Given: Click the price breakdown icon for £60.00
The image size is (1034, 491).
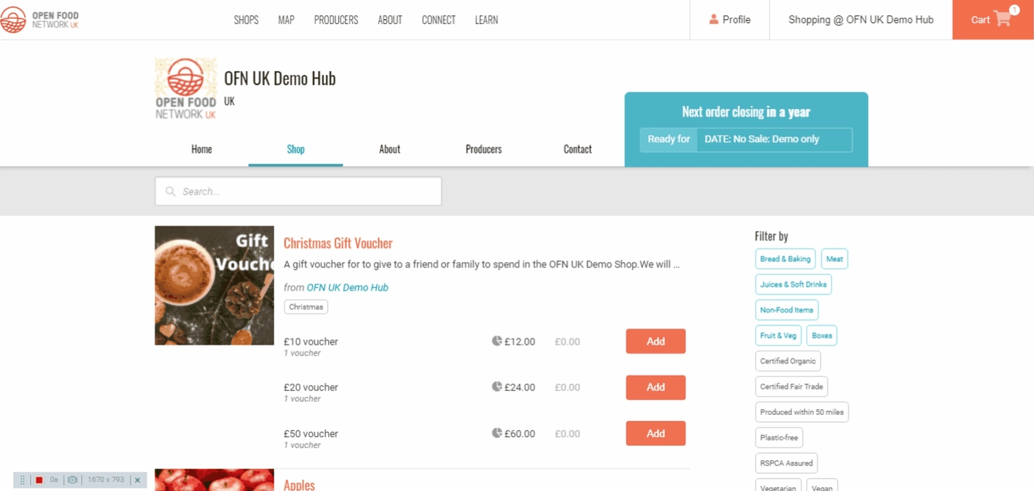Looking at the screenshot, I should click(497, 433).
